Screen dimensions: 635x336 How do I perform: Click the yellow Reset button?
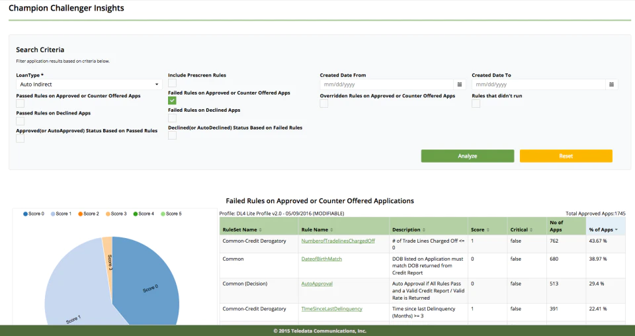(x=566, y=156)
